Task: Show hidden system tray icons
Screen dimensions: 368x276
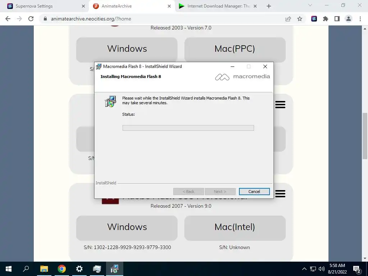Action: click(x=304, y=269)
